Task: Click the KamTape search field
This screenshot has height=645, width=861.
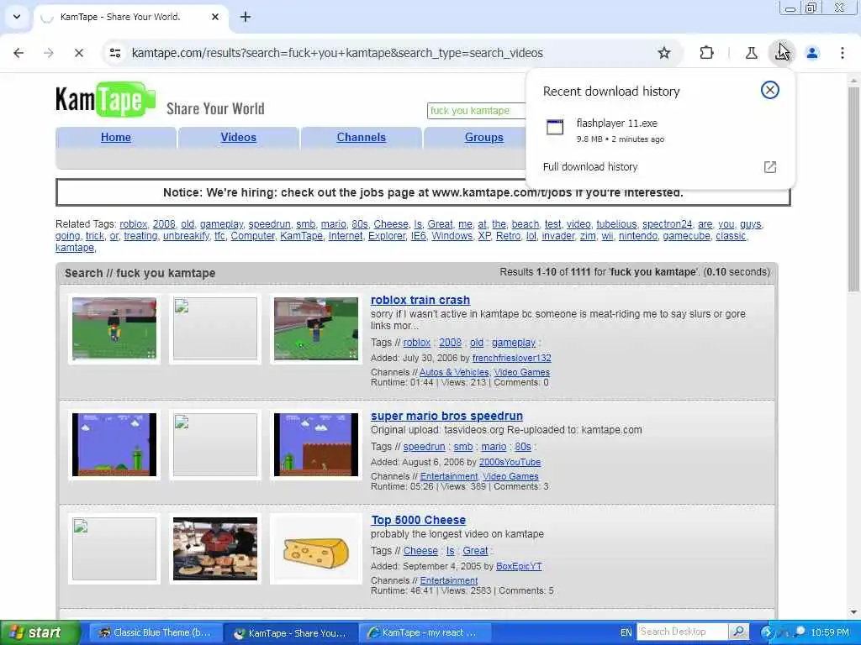Action: click(x=476, y=111)
